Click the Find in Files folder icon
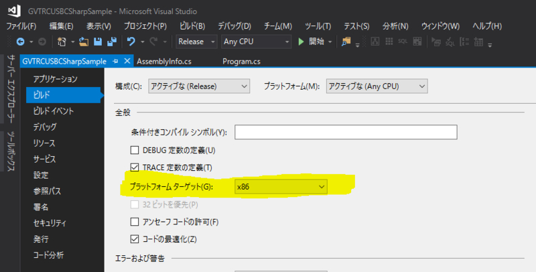Image resolution: width=536 pixels, height=272 pixels. (x=346, y=42)
